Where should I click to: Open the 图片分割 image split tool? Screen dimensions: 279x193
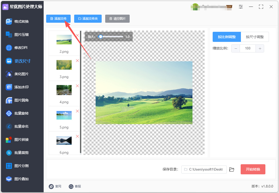(x=17, y=166)
